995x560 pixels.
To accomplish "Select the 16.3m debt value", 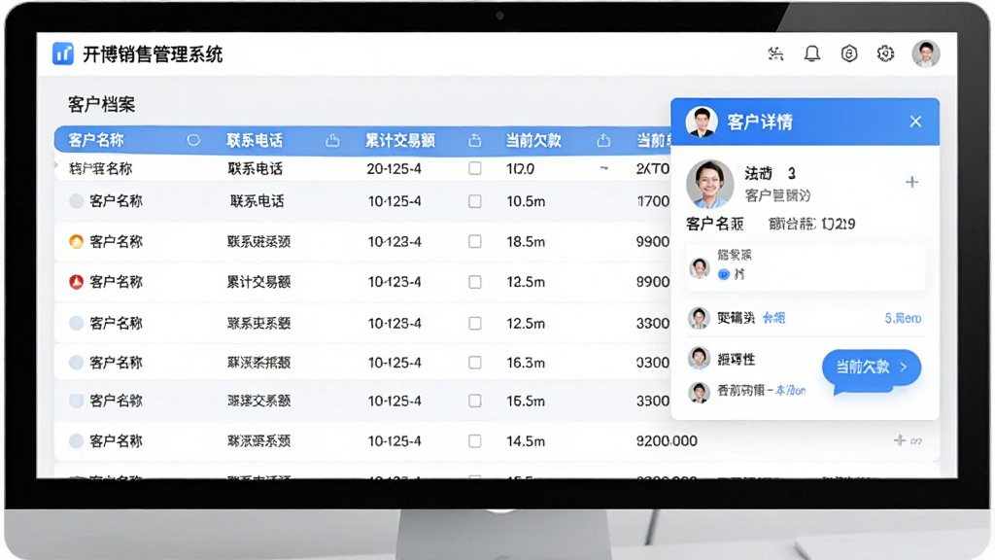I will coord(526,363).
